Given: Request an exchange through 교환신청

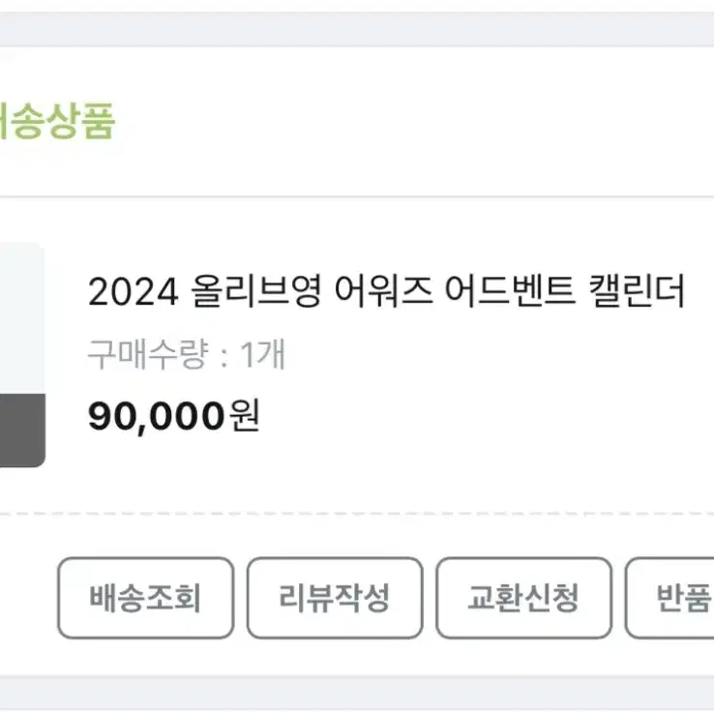Looking at the screenshot, I should (x=523, y=598).
